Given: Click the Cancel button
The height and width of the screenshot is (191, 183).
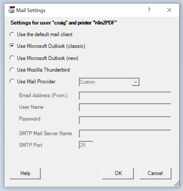Looking at the screenshot, I should tap(155, 173).
